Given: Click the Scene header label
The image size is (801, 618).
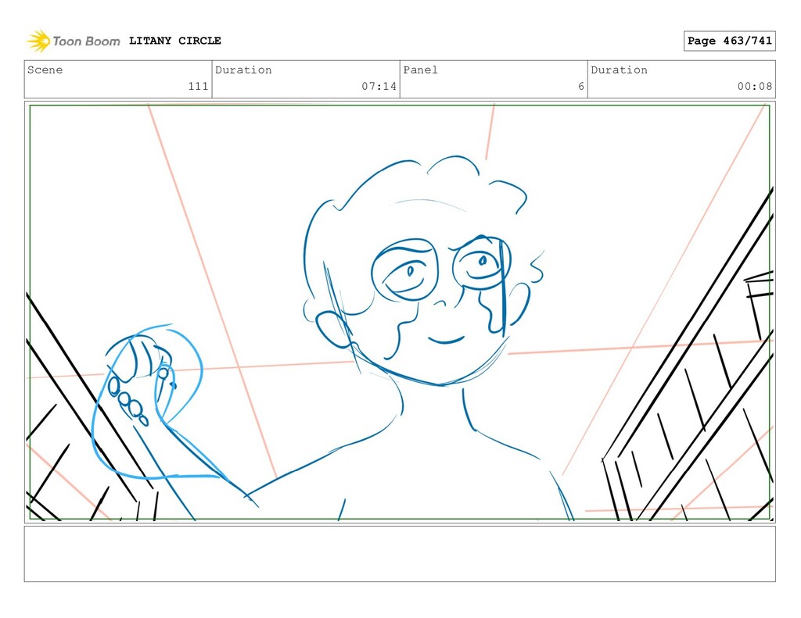Looking at the screenshot, I should (45, 70).
